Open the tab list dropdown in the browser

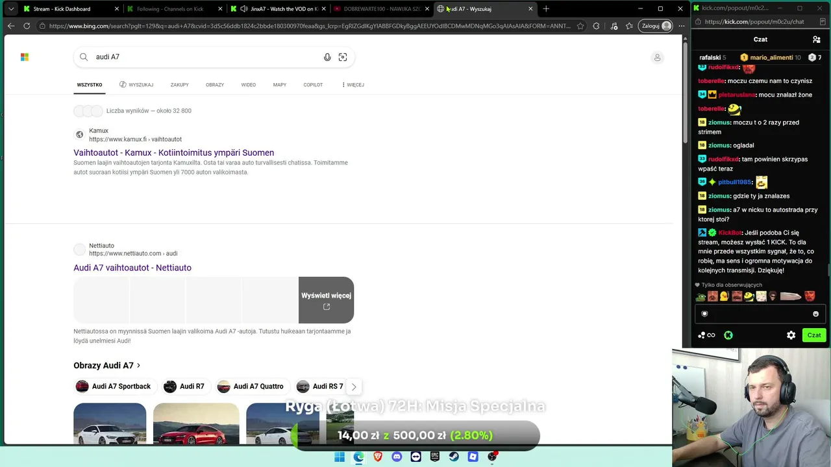pyautogui.click(x=11, y=9)
